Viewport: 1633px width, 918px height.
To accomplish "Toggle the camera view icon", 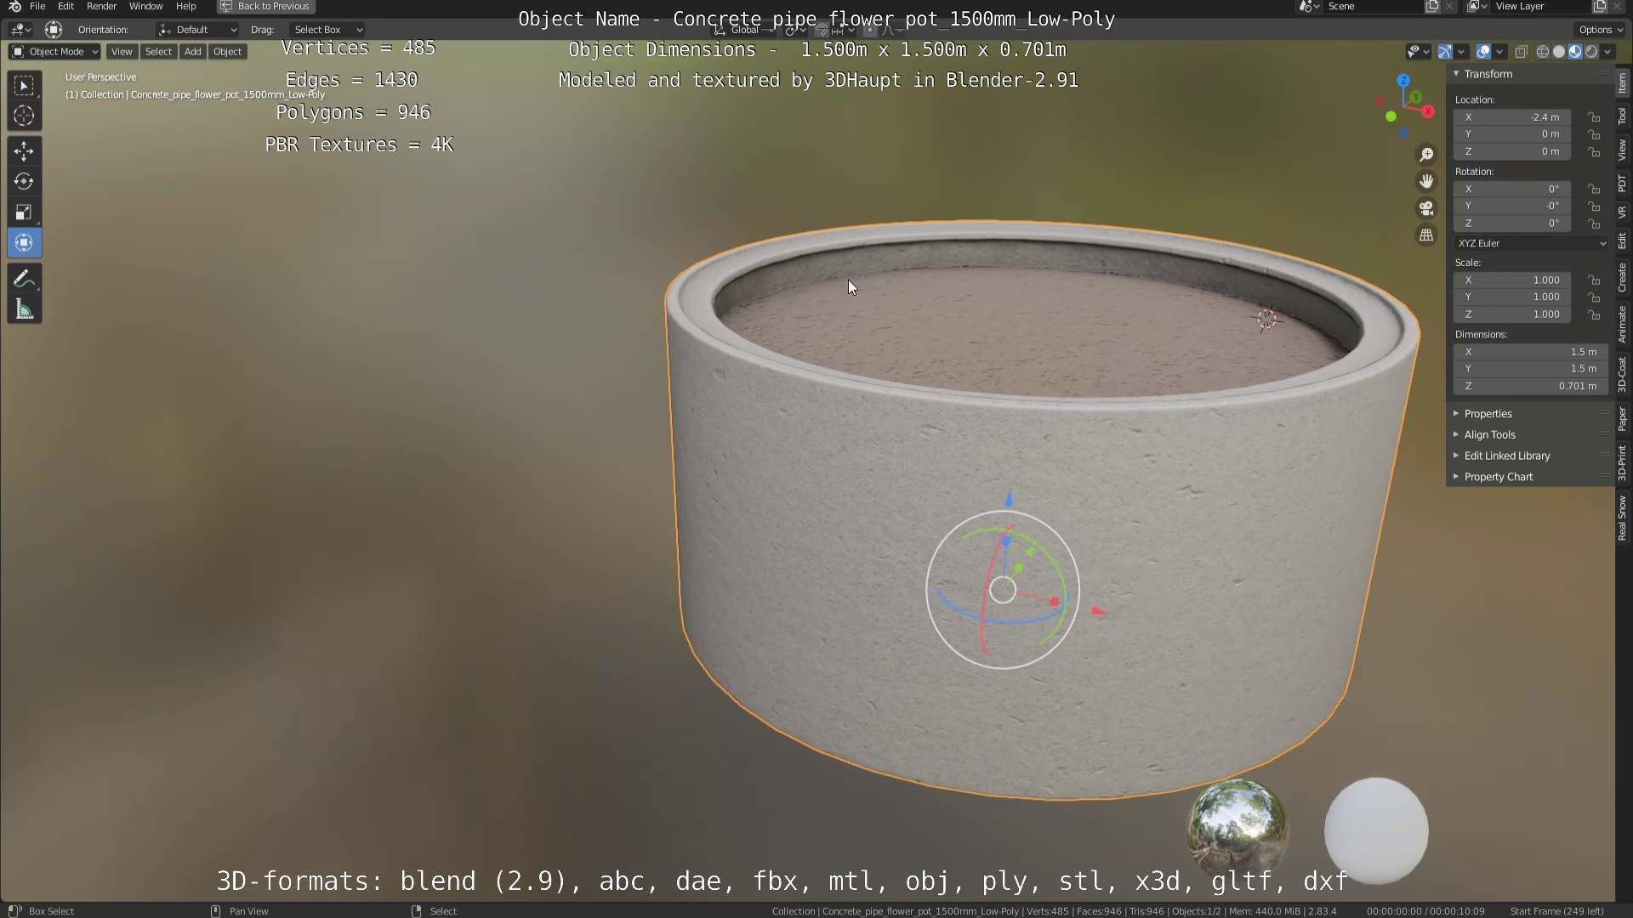I will click(x=1426, y=208).
